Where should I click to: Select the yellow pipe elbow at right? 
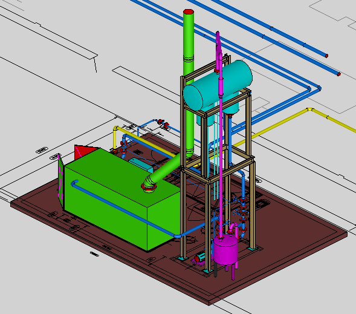tap(309, 110)
